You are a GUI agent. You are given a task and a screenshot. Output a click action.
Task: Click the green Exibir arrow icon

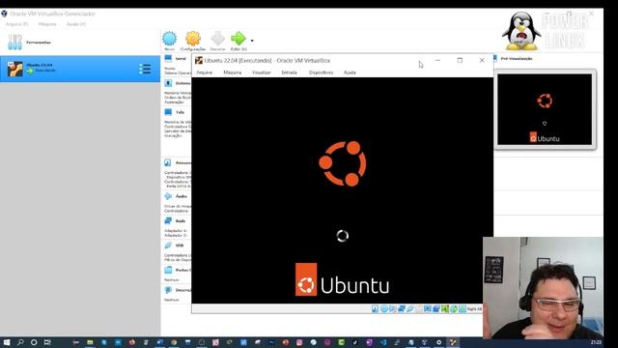click(239, 39)
